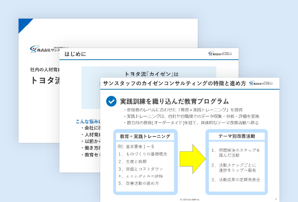This screenshot has width=298, height=202.
Task: Click the large トヨタ流 title on the back slide
Action: (45, 81)
